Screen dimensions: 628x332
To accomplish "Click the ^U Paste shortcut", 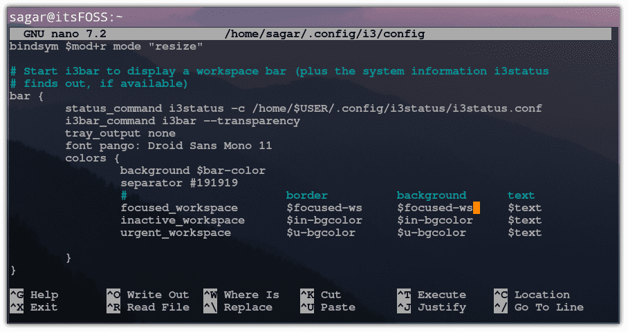I will (327, 307).
